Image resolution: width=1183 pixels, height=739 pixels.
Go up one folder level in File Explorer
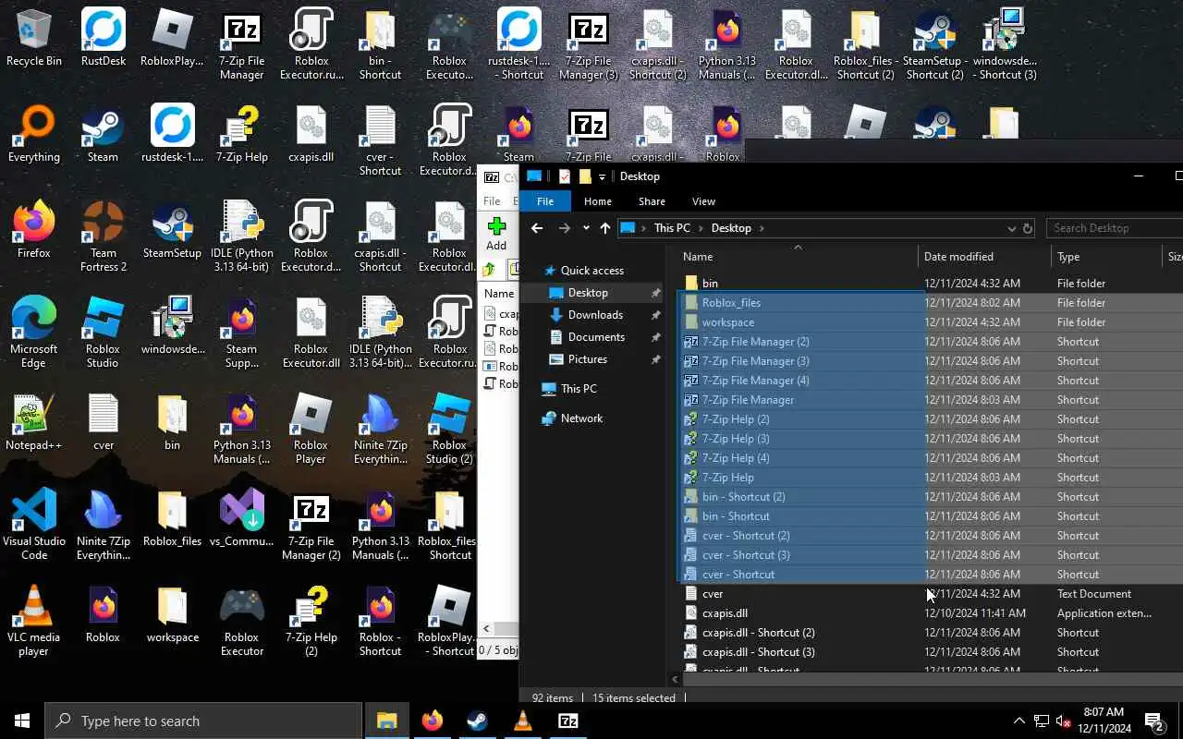pos(604,228)
